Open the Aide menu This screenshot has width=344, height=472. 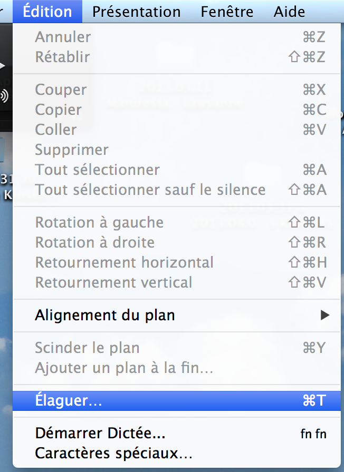(x=289, y=12)
